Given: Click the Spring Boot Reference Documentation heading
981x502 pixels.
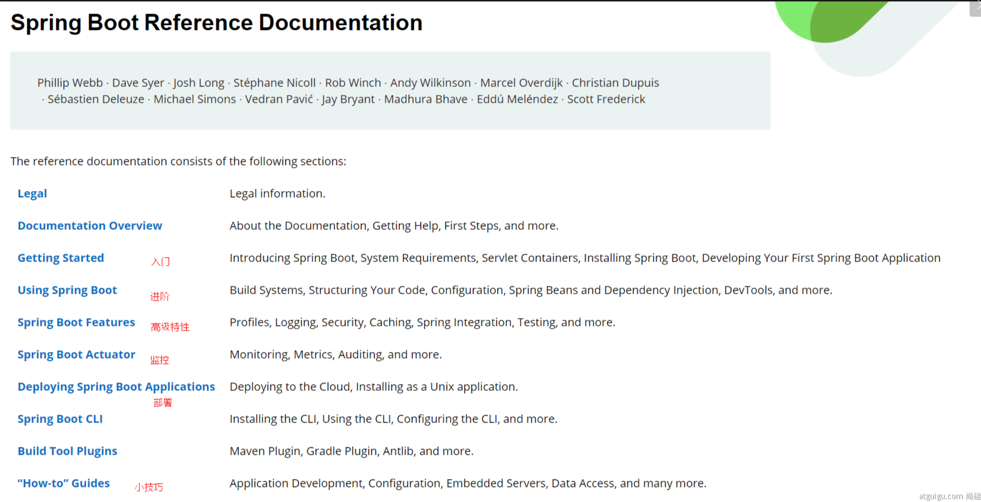Looking at the screenshot, I should coord(216,22).
